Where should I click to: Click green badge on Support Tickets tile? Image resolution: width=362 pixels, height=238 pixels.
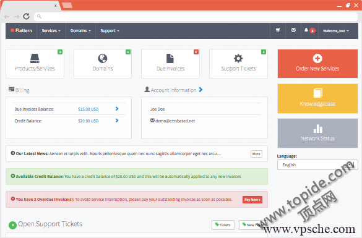point(264,52)
